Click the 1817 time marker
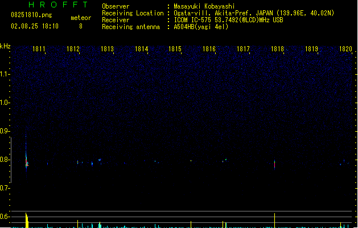This screenshot has height=228, width=358. pos(243,49)
